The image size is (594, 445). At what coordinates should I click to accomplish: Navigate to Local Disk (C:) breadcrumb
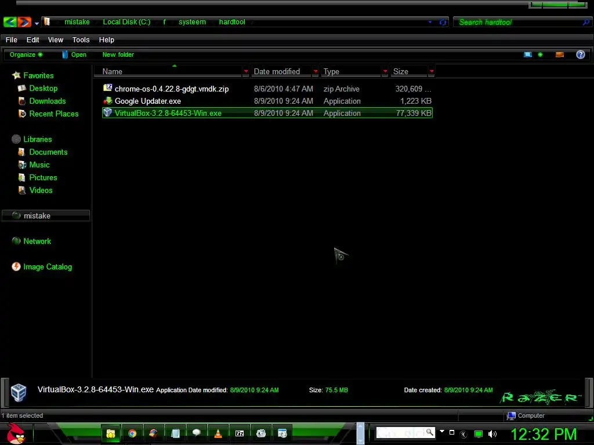126,22
